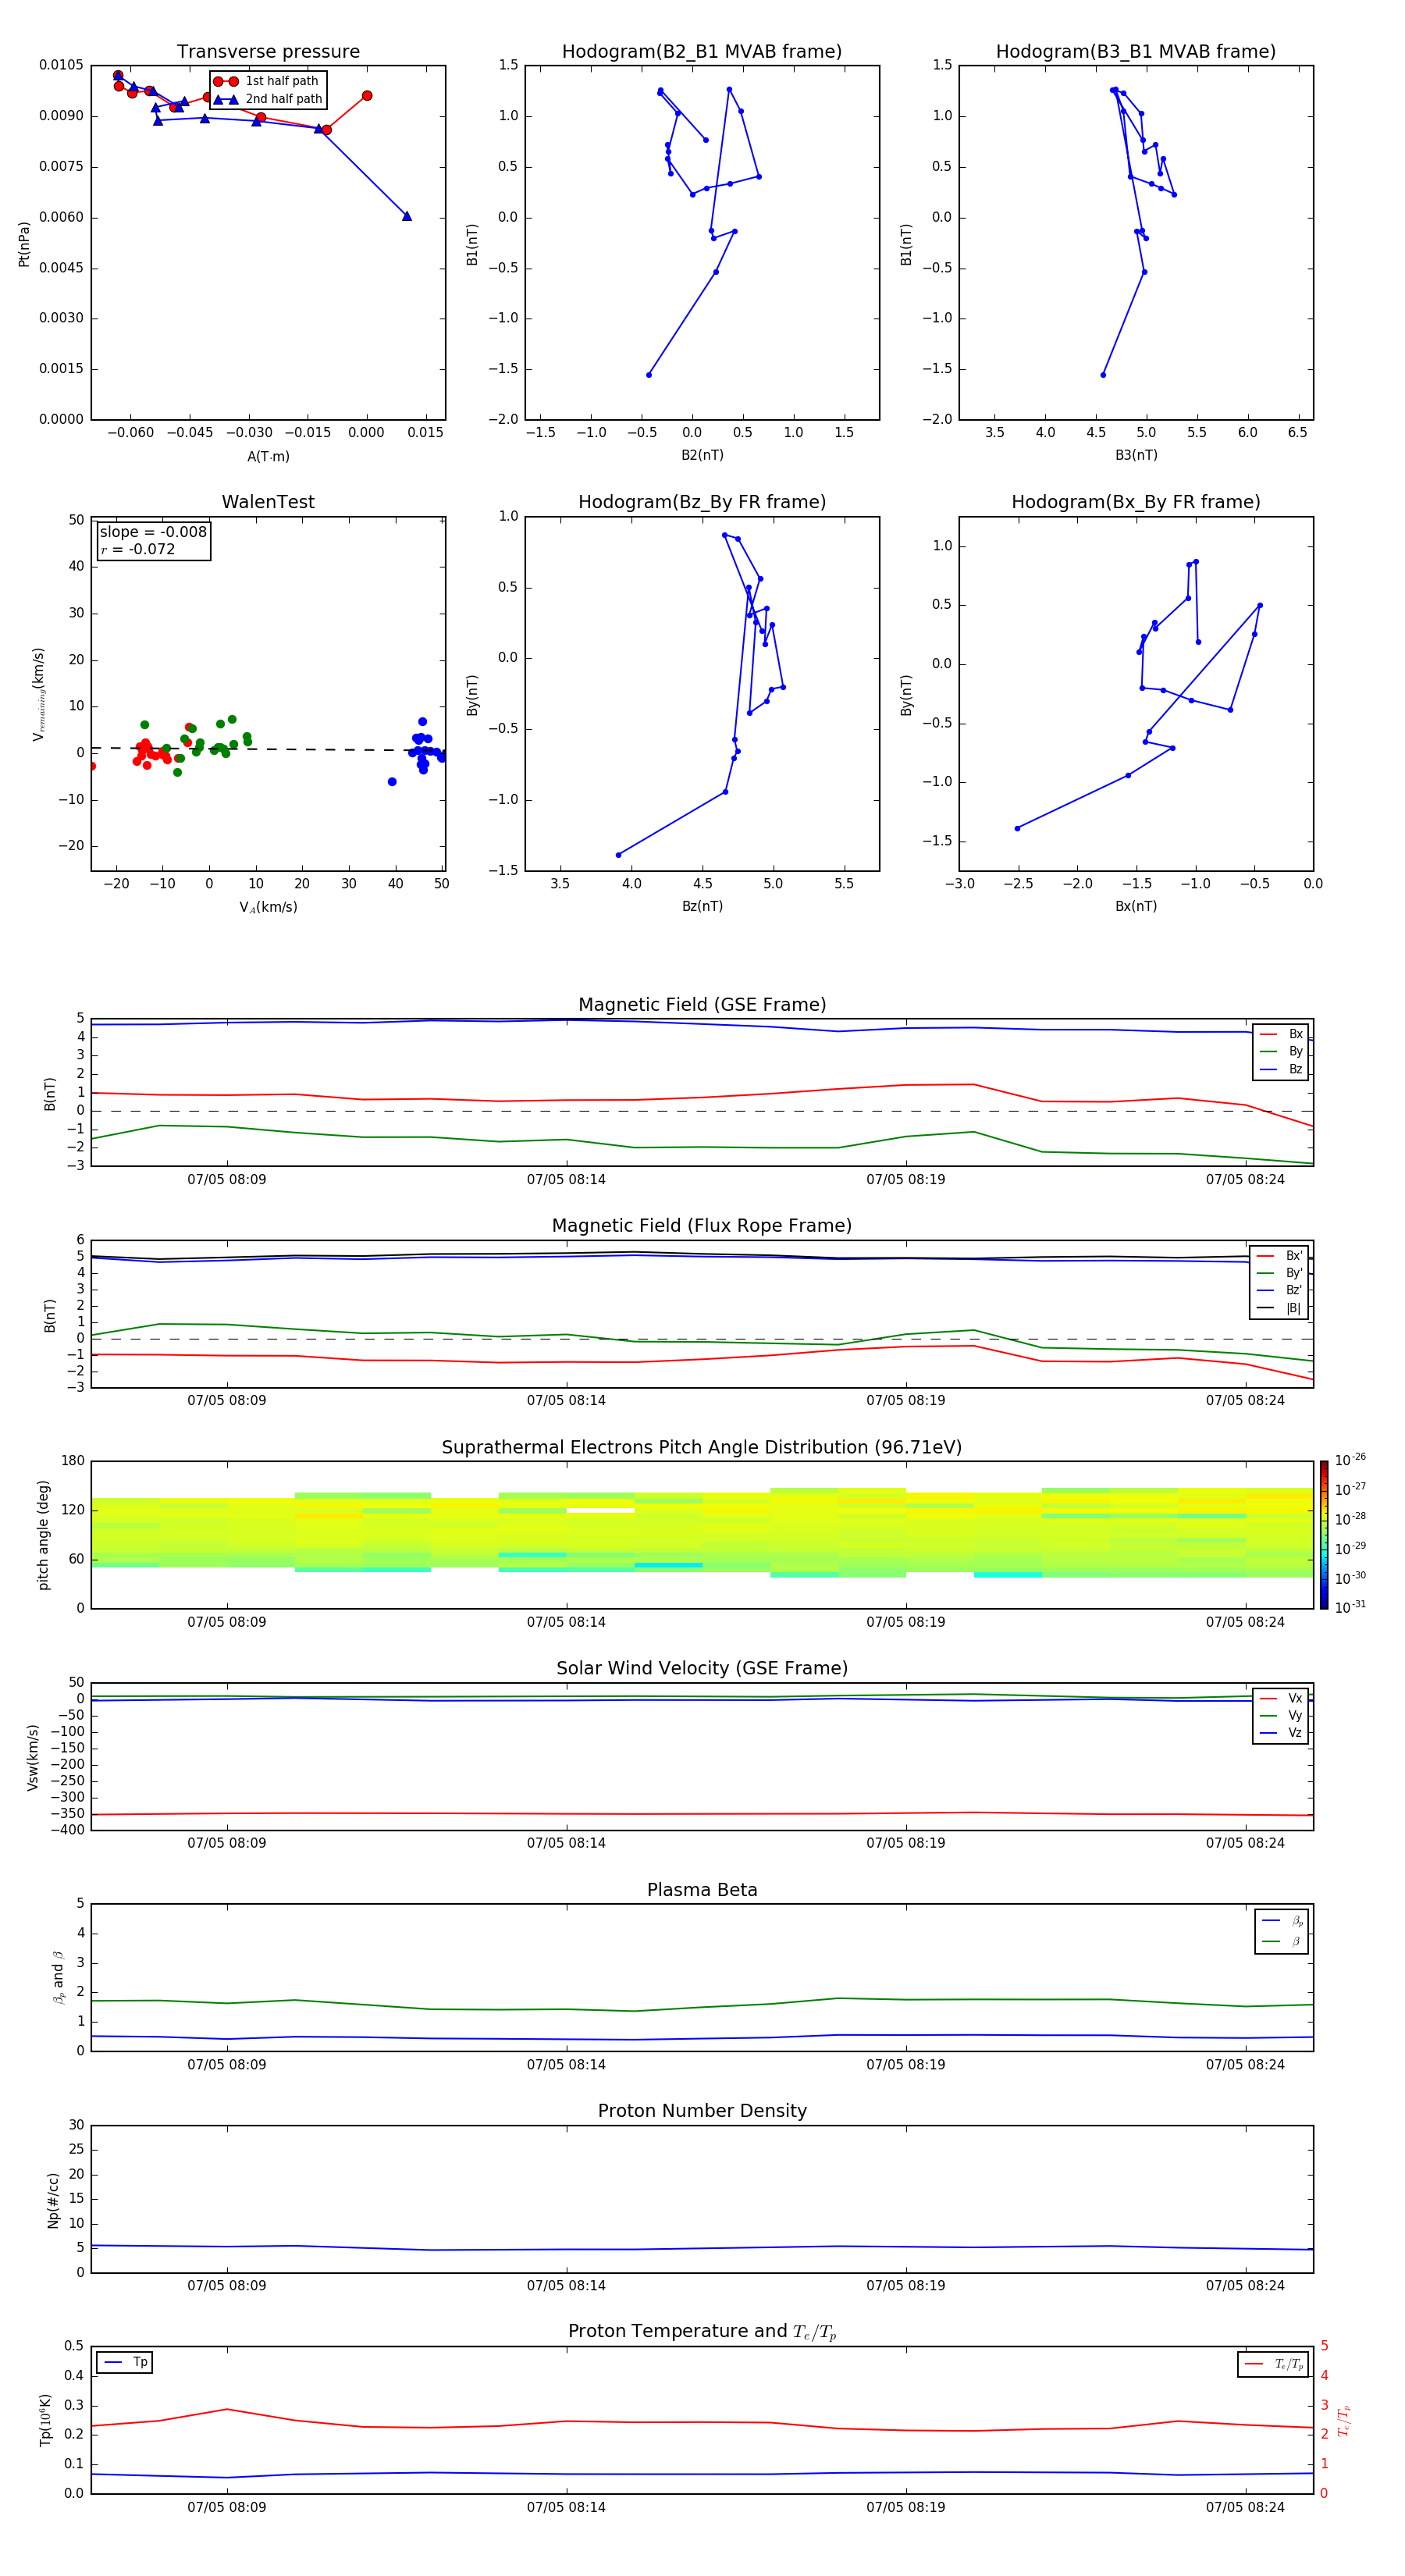The width and height of the screenshot is (1405, 2576).
Task: Click the 'By' entry in the GSE legend
Action: (x=1281, y=1052)
